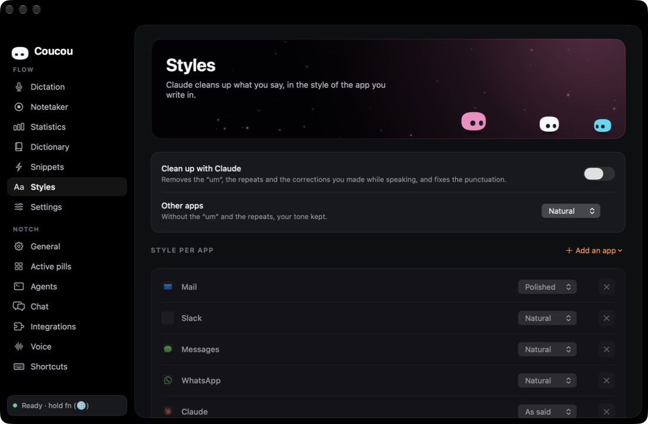Click the Notetaker record icon

click(x=19, y=107)
